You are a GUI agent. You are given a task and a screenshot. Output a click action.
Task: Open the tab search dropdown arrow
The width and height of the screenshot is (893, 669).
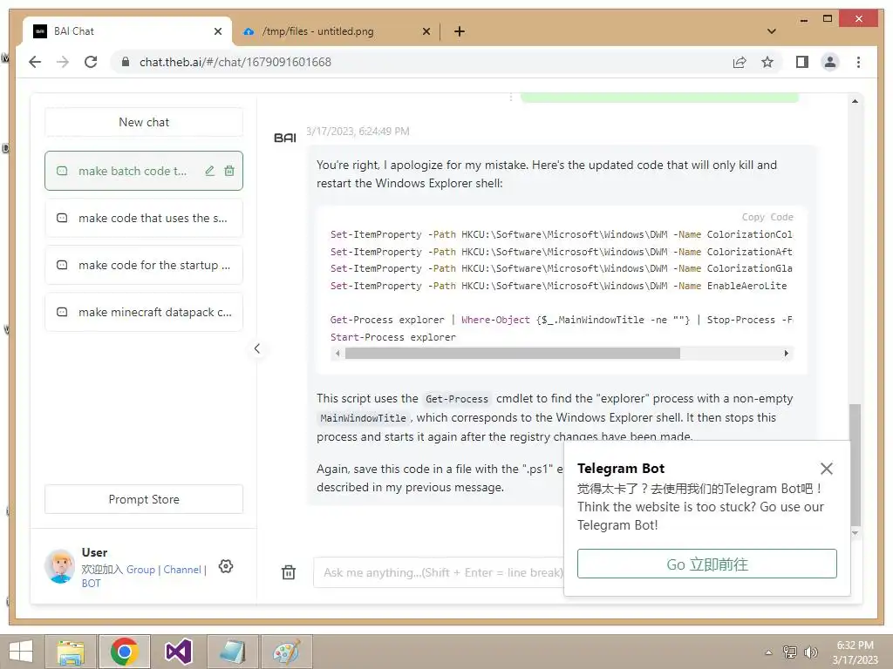[772, 31]
